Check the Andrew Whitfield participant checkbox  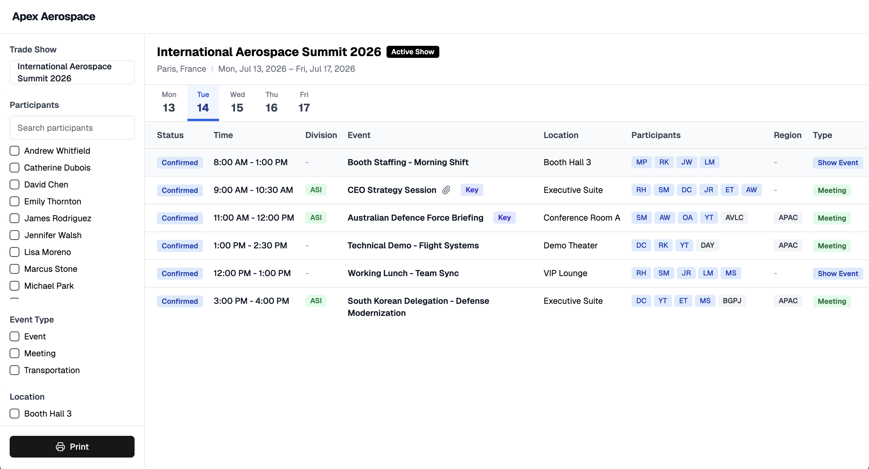(14, 151)
